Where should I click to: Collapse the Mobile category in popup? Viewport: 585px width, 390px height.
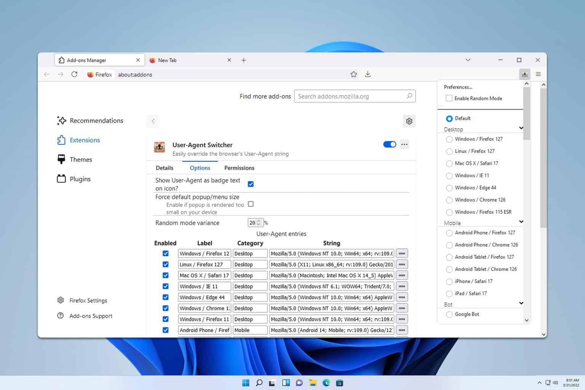coord(521,222)
